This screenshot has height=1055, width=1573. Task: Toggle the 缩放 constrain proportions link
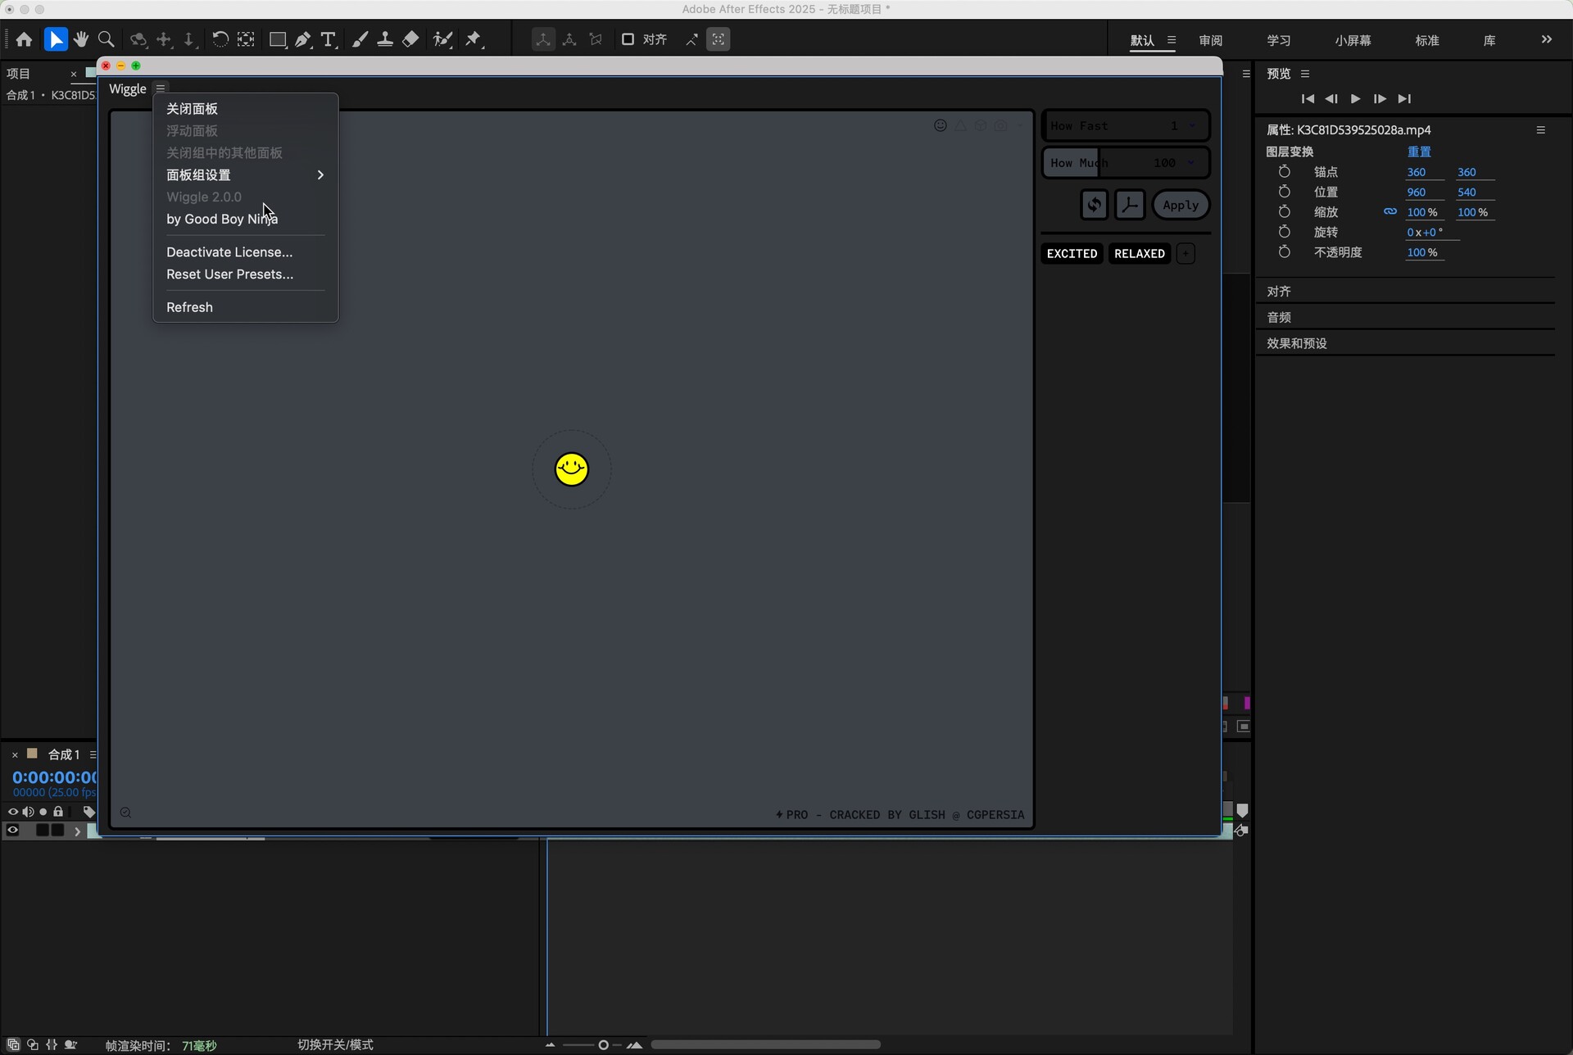[1390, 211]
